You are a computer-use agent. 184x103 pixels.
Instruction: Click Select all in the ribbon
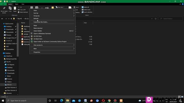pos(85,7)
